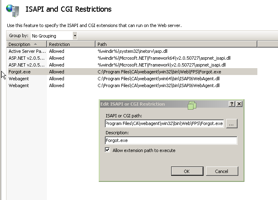Toggle Allow extension path to execute checkbox

pos(107,150)
